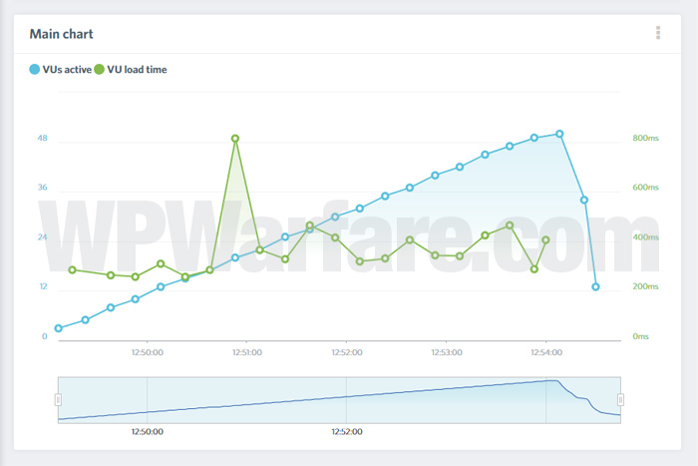Click the first green load time data point
Viewport: 698px width, 466px height.
pyautogui.click(x=72, y=270)
